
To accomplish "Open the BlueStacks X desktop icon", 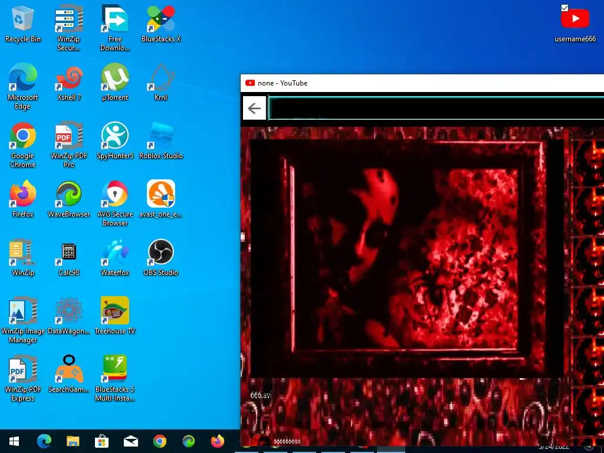I will click(x=161, y=24).
